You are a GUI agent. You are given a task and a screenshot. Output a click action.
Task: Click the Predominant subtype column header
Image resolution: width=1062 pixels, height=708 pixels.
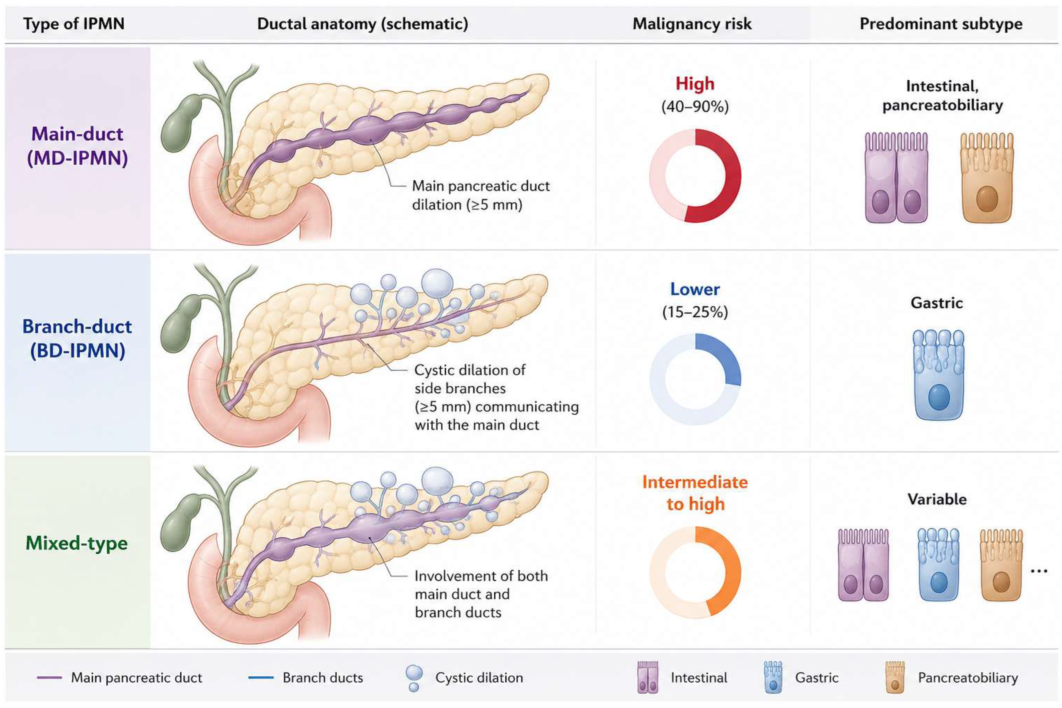coord(941,23)
